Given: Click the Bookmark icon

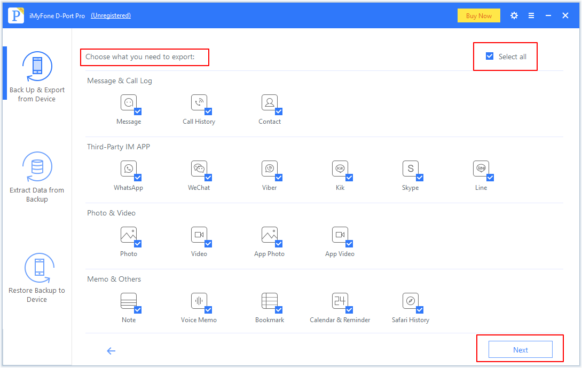Looking at the screenshot, I should click(x=270, y=301).
